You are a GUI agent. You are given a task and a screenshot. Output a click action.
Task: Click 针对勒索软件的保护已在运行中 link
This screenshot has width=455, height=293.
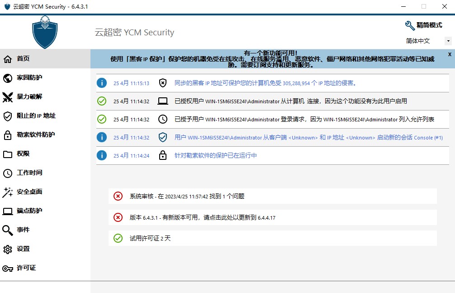click(x=216, y=155)
